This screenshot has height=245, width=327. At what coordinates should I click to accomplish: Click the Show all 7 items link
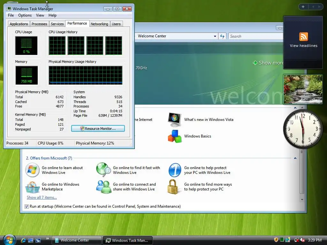tap(42, 197)
